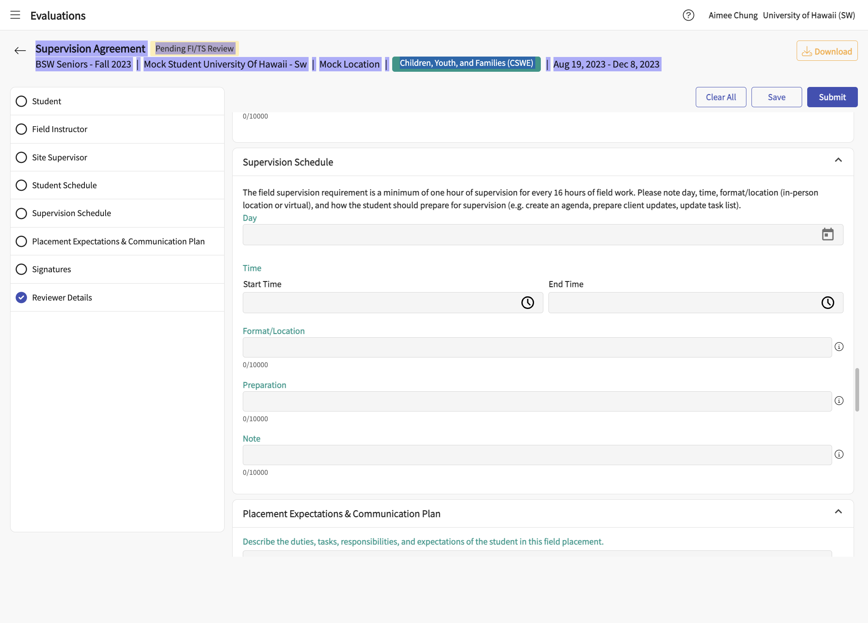Show info for Format/Location field
Viewport: 868px width, 623px height.
(839, 347)
